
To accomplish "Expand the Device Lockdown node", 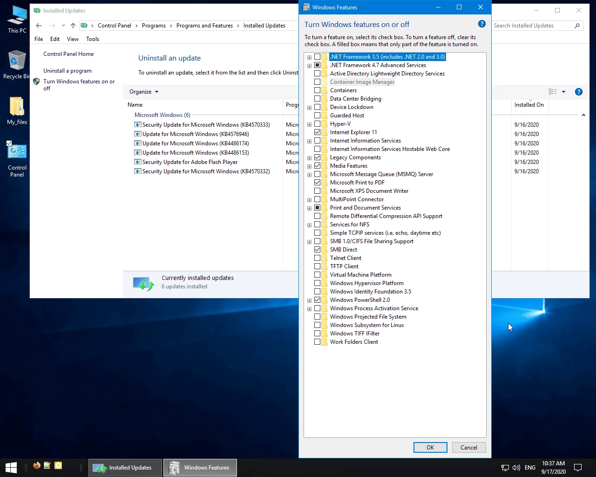I will 309,108.
